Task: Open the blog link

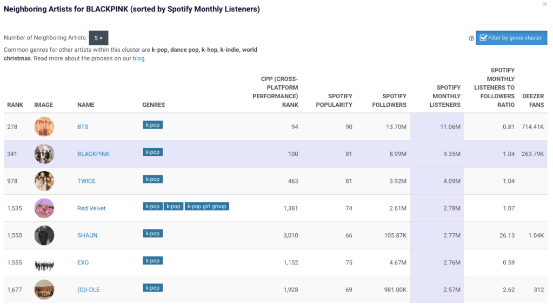Action: [x=138, y=58]
